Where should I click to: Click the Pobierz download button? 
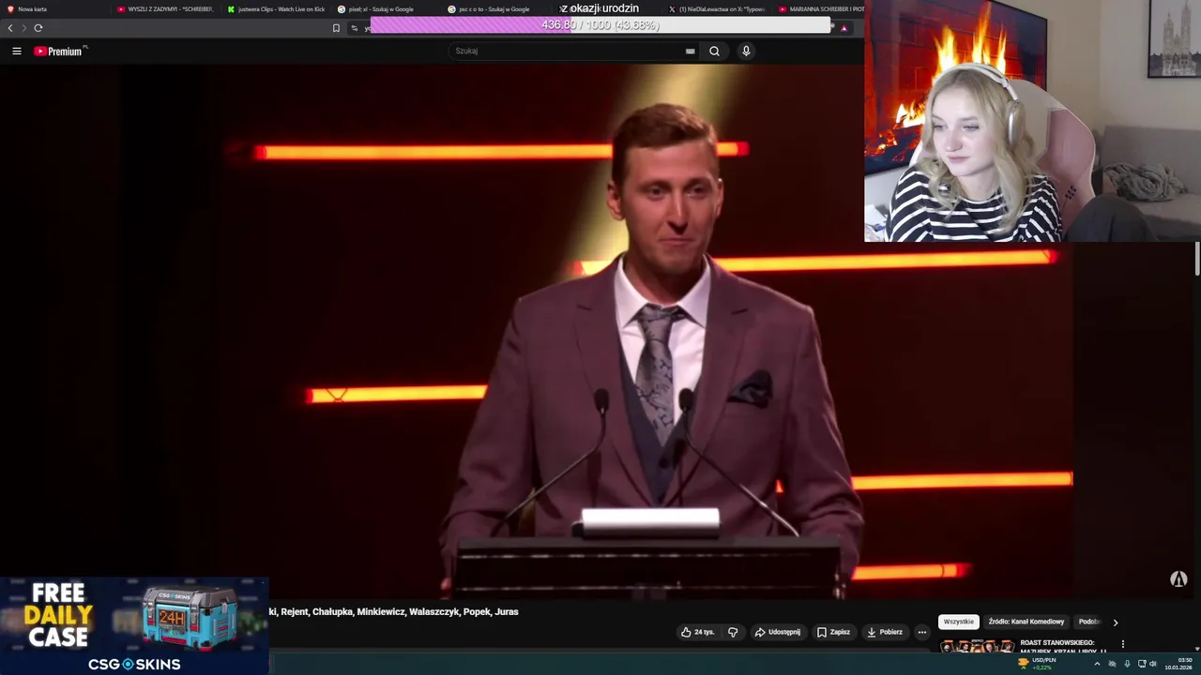coord(884,632)
